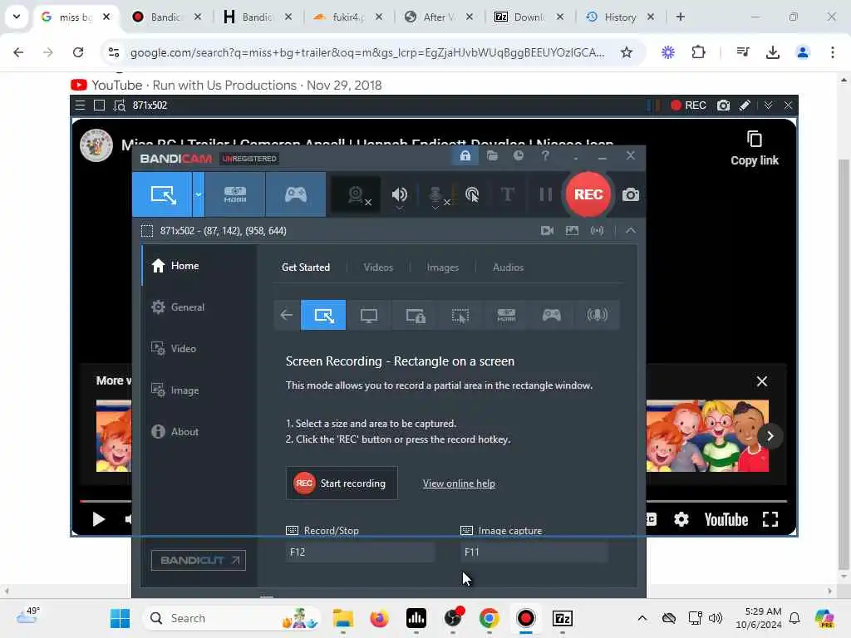This screenshot has width=851, height=638.
Task: Open Image settings in sidebar
Action: click(199, 390)
